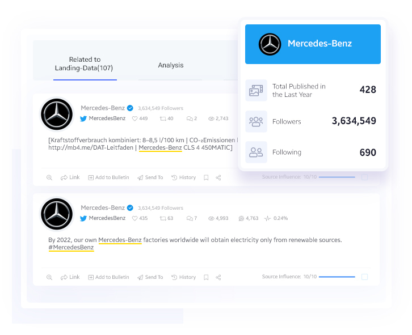Click the comments icon showing 7
This screenshot has width=412, height=335.
190,218
